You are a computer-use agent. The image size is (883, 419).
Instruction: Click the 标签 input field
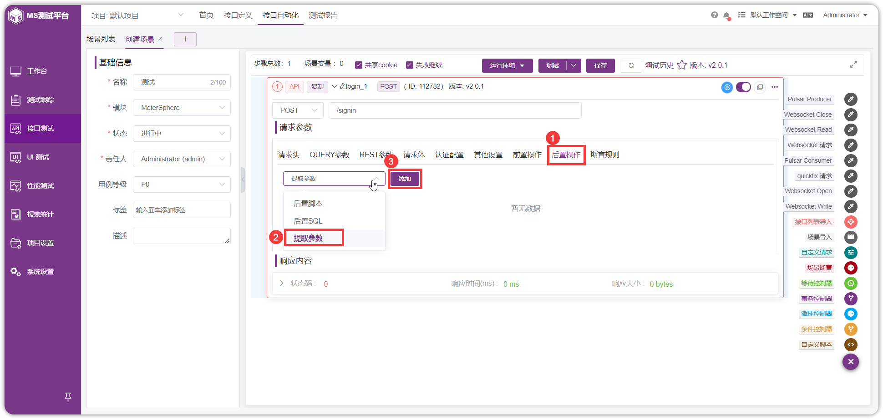(x=182, y=210)
